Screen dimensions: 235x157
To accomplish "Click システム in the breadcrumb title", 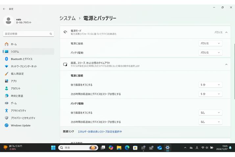I will 68,18.
